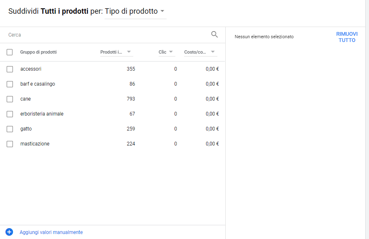
Task: Click the 355 products value
Action: [131, 69]
